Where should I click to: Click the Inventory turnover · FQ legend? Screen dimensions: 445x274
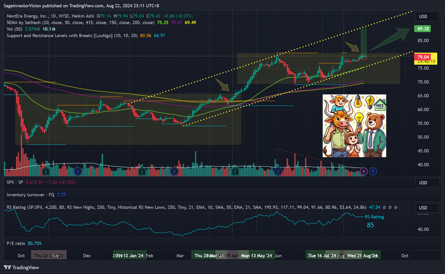[31, 195]
